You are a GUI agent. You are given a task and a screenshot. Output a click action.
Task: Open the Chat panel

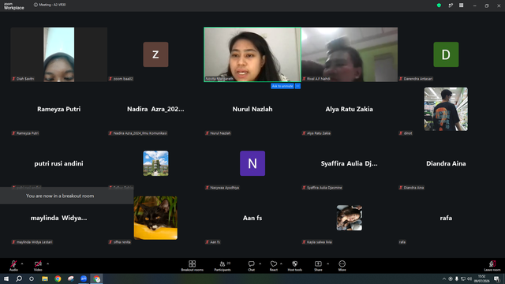(x=251, y=266)
